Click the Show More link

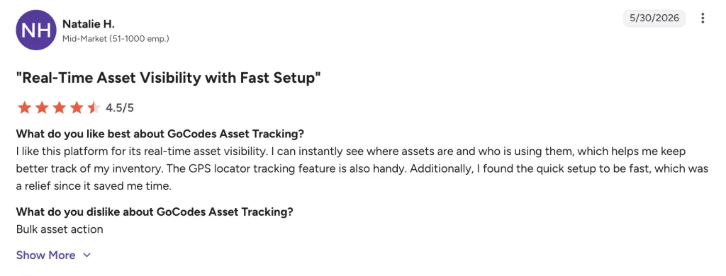pyautogui.click(x=46, y=255)
